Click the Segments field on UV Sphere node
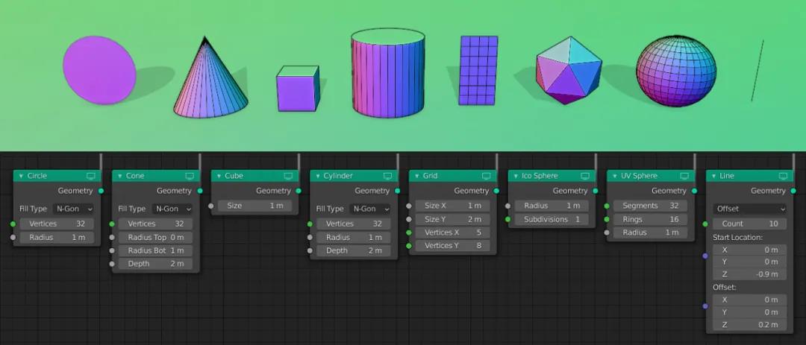Screen dimensions: 806x345 648,206
